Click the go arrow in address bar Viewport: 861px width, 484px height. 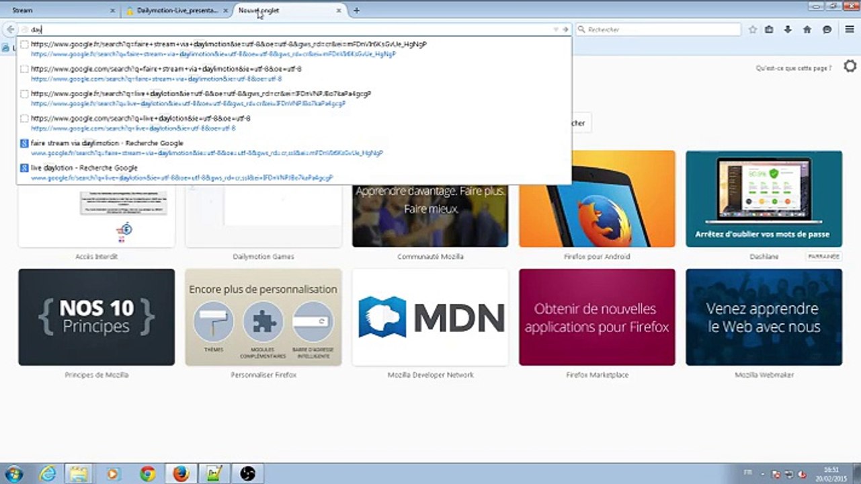click(x=565, y=30)
